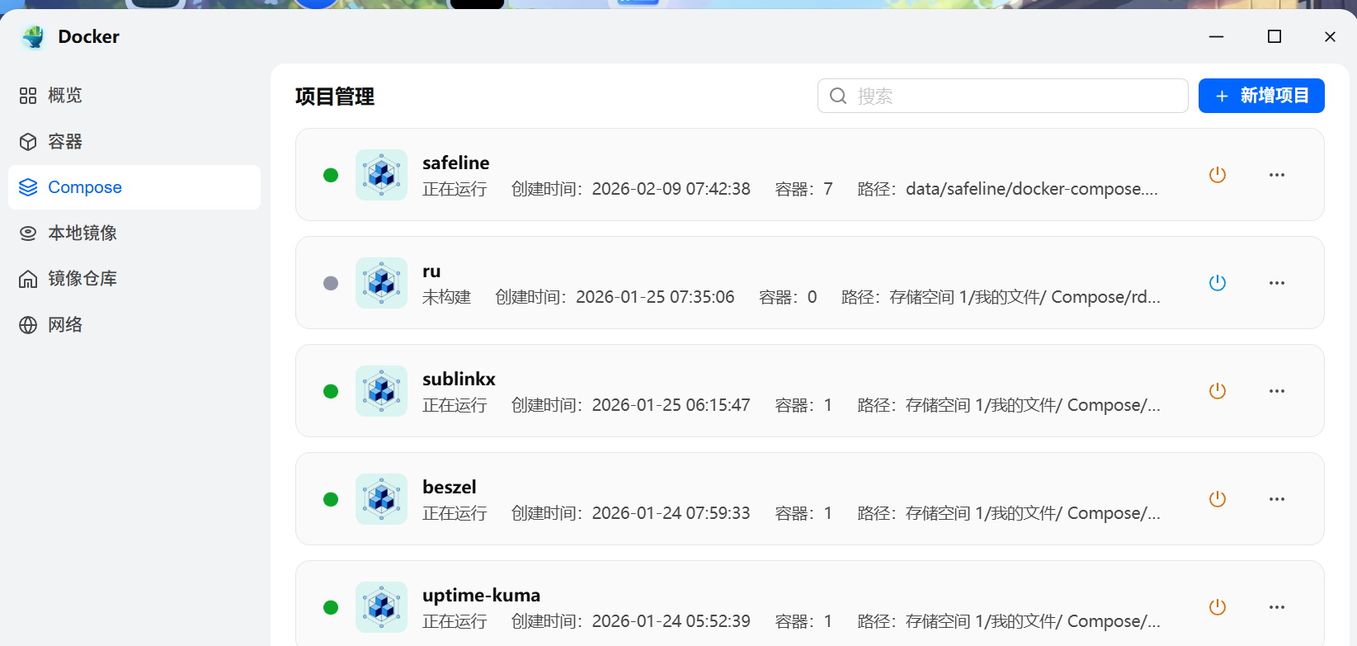Click the beszel green status dot
Viewport: 1357px width, 646px height.
point(331,499)
